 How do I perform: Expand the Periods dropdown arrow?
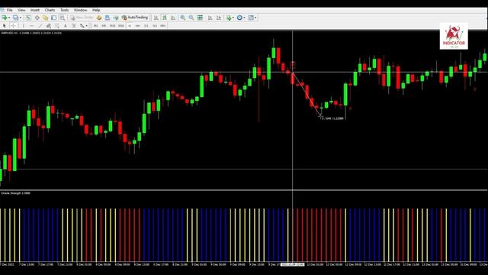tap(244, 18)
